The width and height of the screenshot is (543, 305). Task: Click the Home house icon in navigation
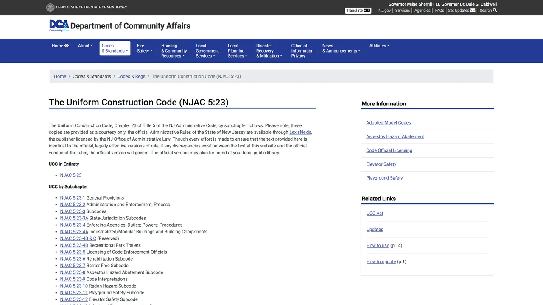(67, 46)
